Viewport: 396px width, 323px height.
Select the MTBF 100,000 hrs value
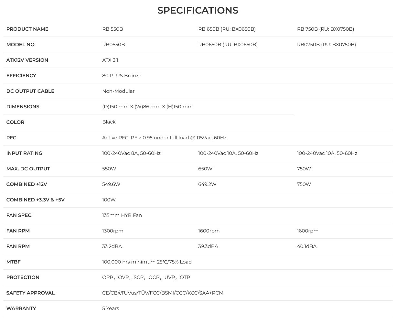point(147,262)
